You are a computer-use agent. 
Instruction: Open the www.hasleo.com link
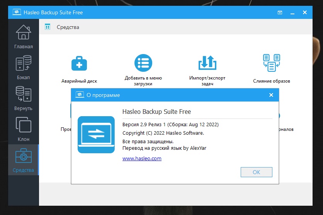point(142,158)
